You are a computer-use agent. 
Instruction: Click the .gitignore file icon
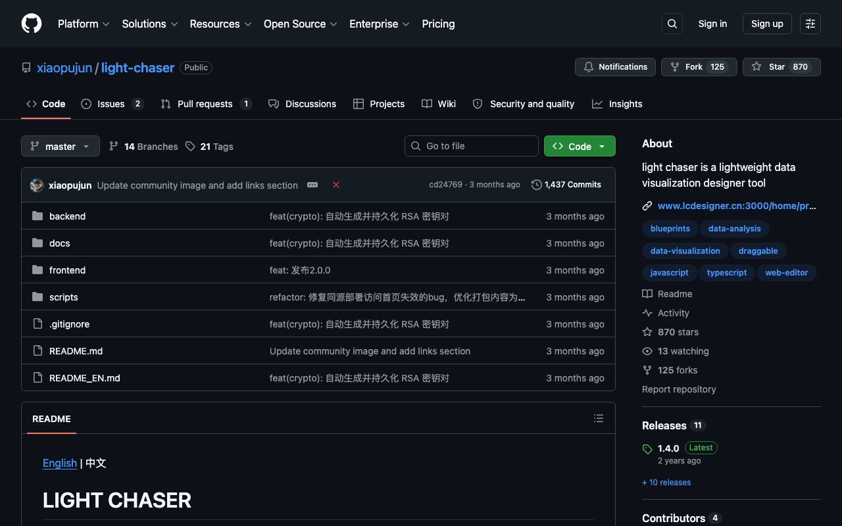[x=37, y=323]
